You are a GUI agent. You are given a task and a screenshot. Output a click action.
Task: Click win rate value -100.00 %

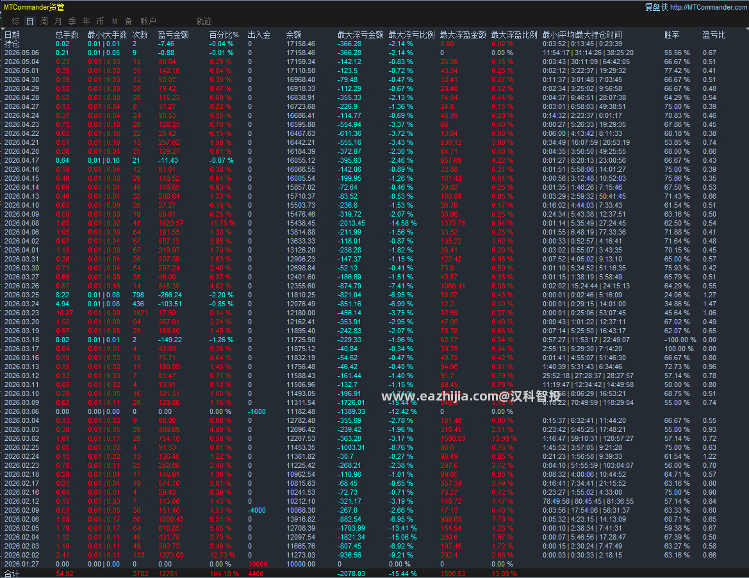[680, 340]
